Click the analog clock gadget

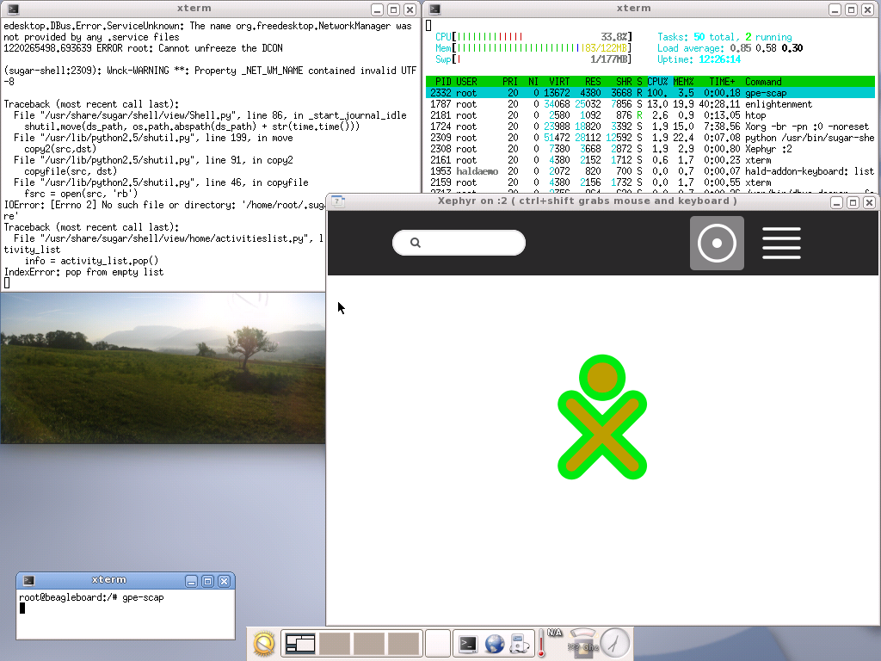614,642
